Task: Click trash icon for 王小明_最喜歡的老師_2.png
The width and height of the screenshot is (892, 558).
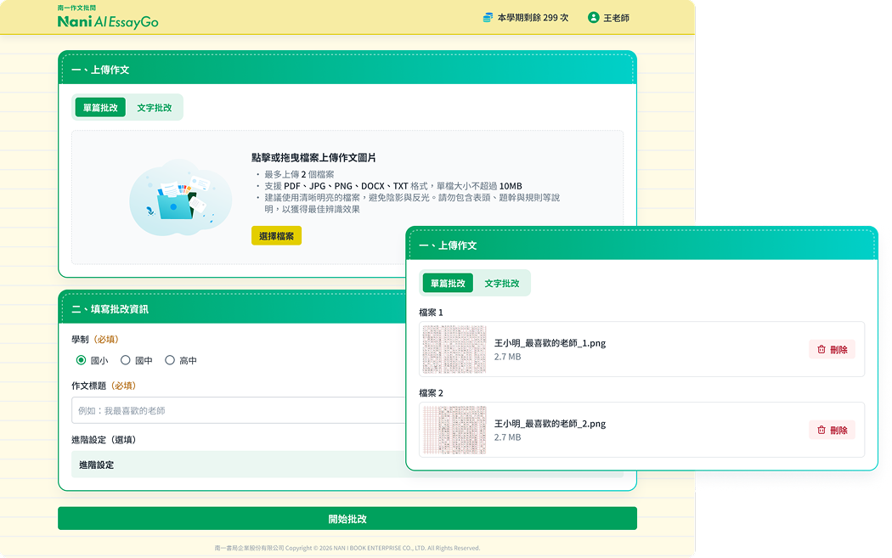Action: pos(821,431)
